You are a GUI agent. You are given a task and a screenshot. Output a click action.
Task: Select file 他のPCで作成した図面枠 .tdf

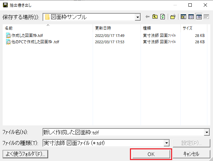35,42
